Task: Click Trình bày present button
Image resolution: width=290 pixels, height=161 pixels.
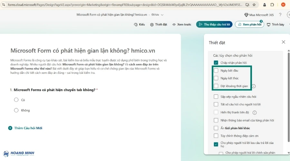Action: point(275,24)
